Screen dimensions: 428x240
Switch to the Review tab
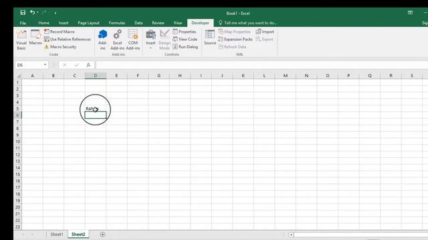[158, 23]
